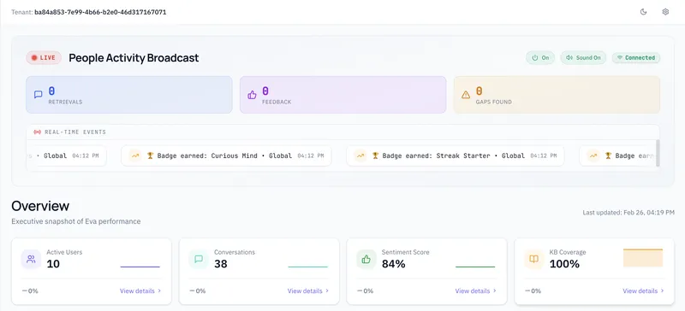
Task: Click the red LIVE badge
Action: (x=44, y=57)
